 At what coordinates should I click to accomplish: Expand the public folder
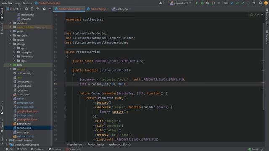(10, 31)
